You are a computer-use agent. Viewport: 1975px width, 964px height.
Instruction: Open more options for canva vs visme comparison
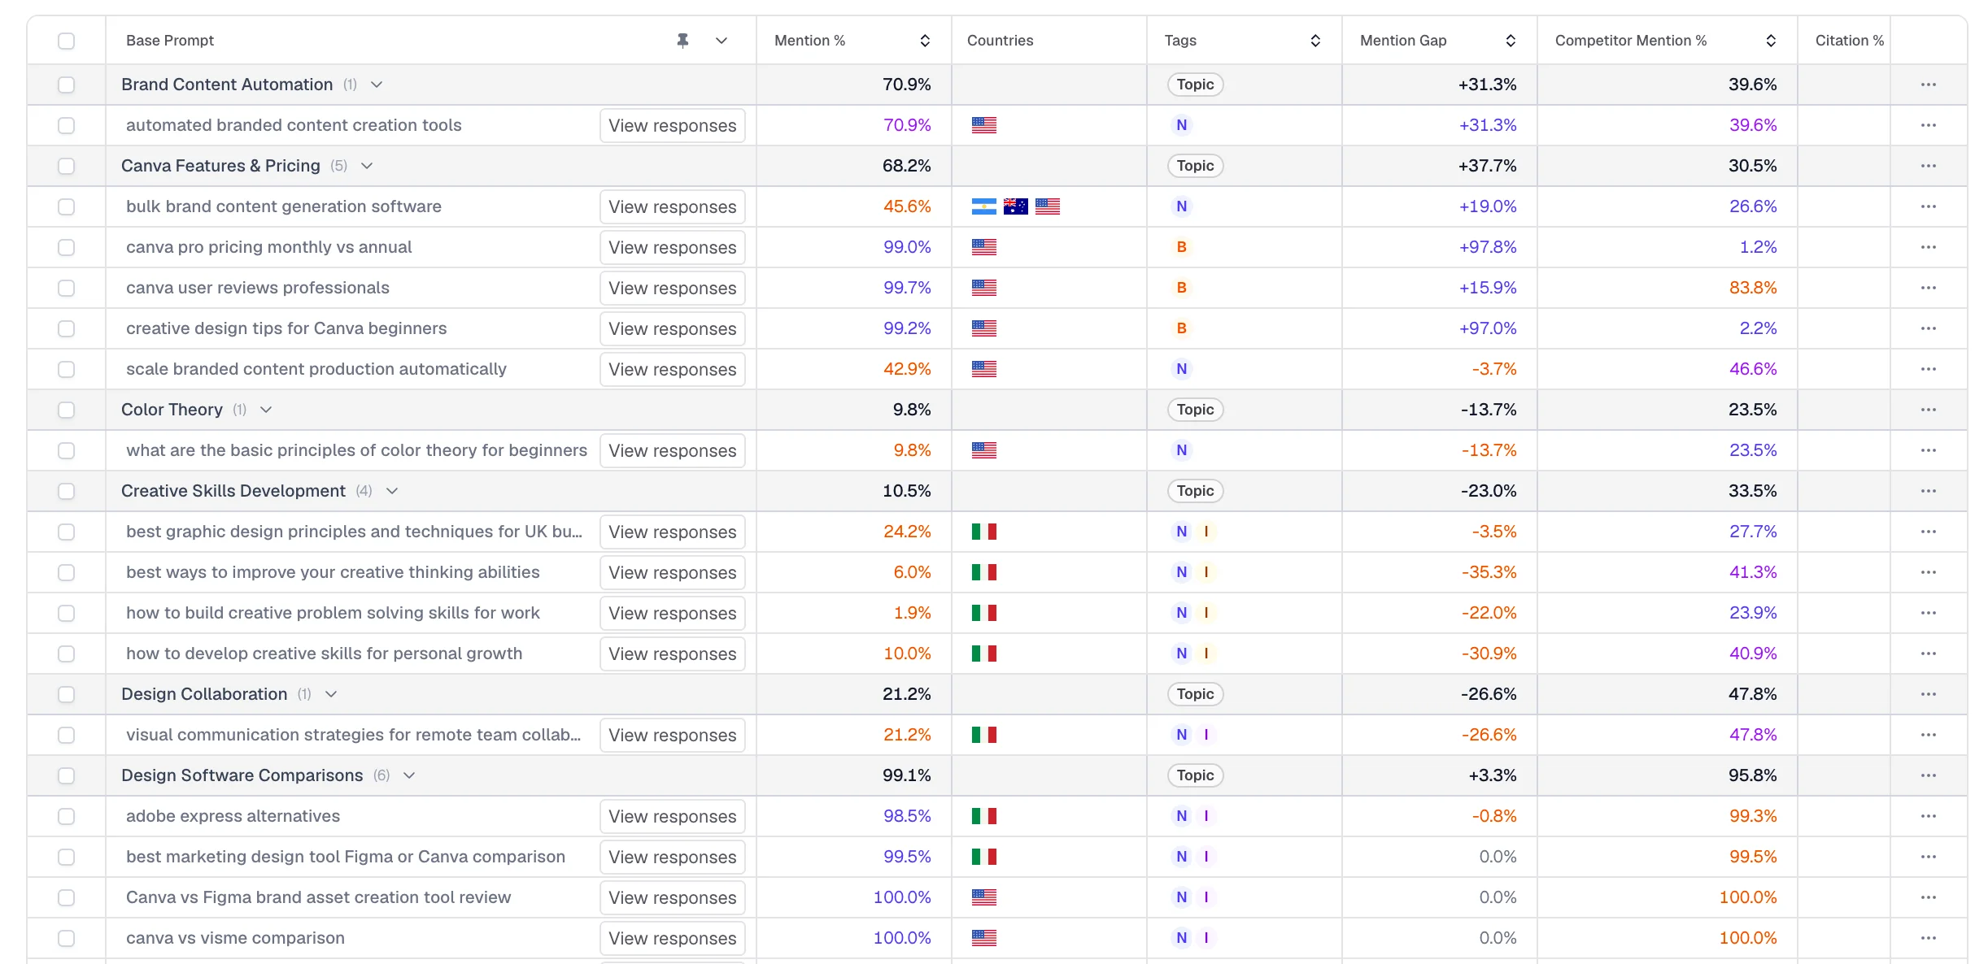click(x=1928, y=938)
